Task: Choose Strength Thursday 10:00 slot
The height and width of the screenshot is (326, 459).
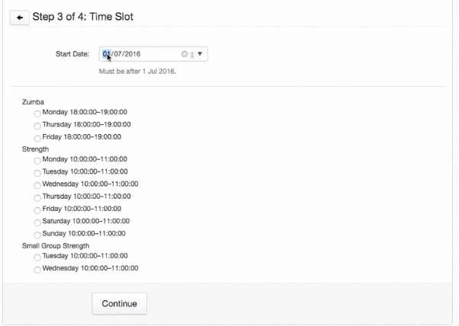Action: [x=37, y=197]
